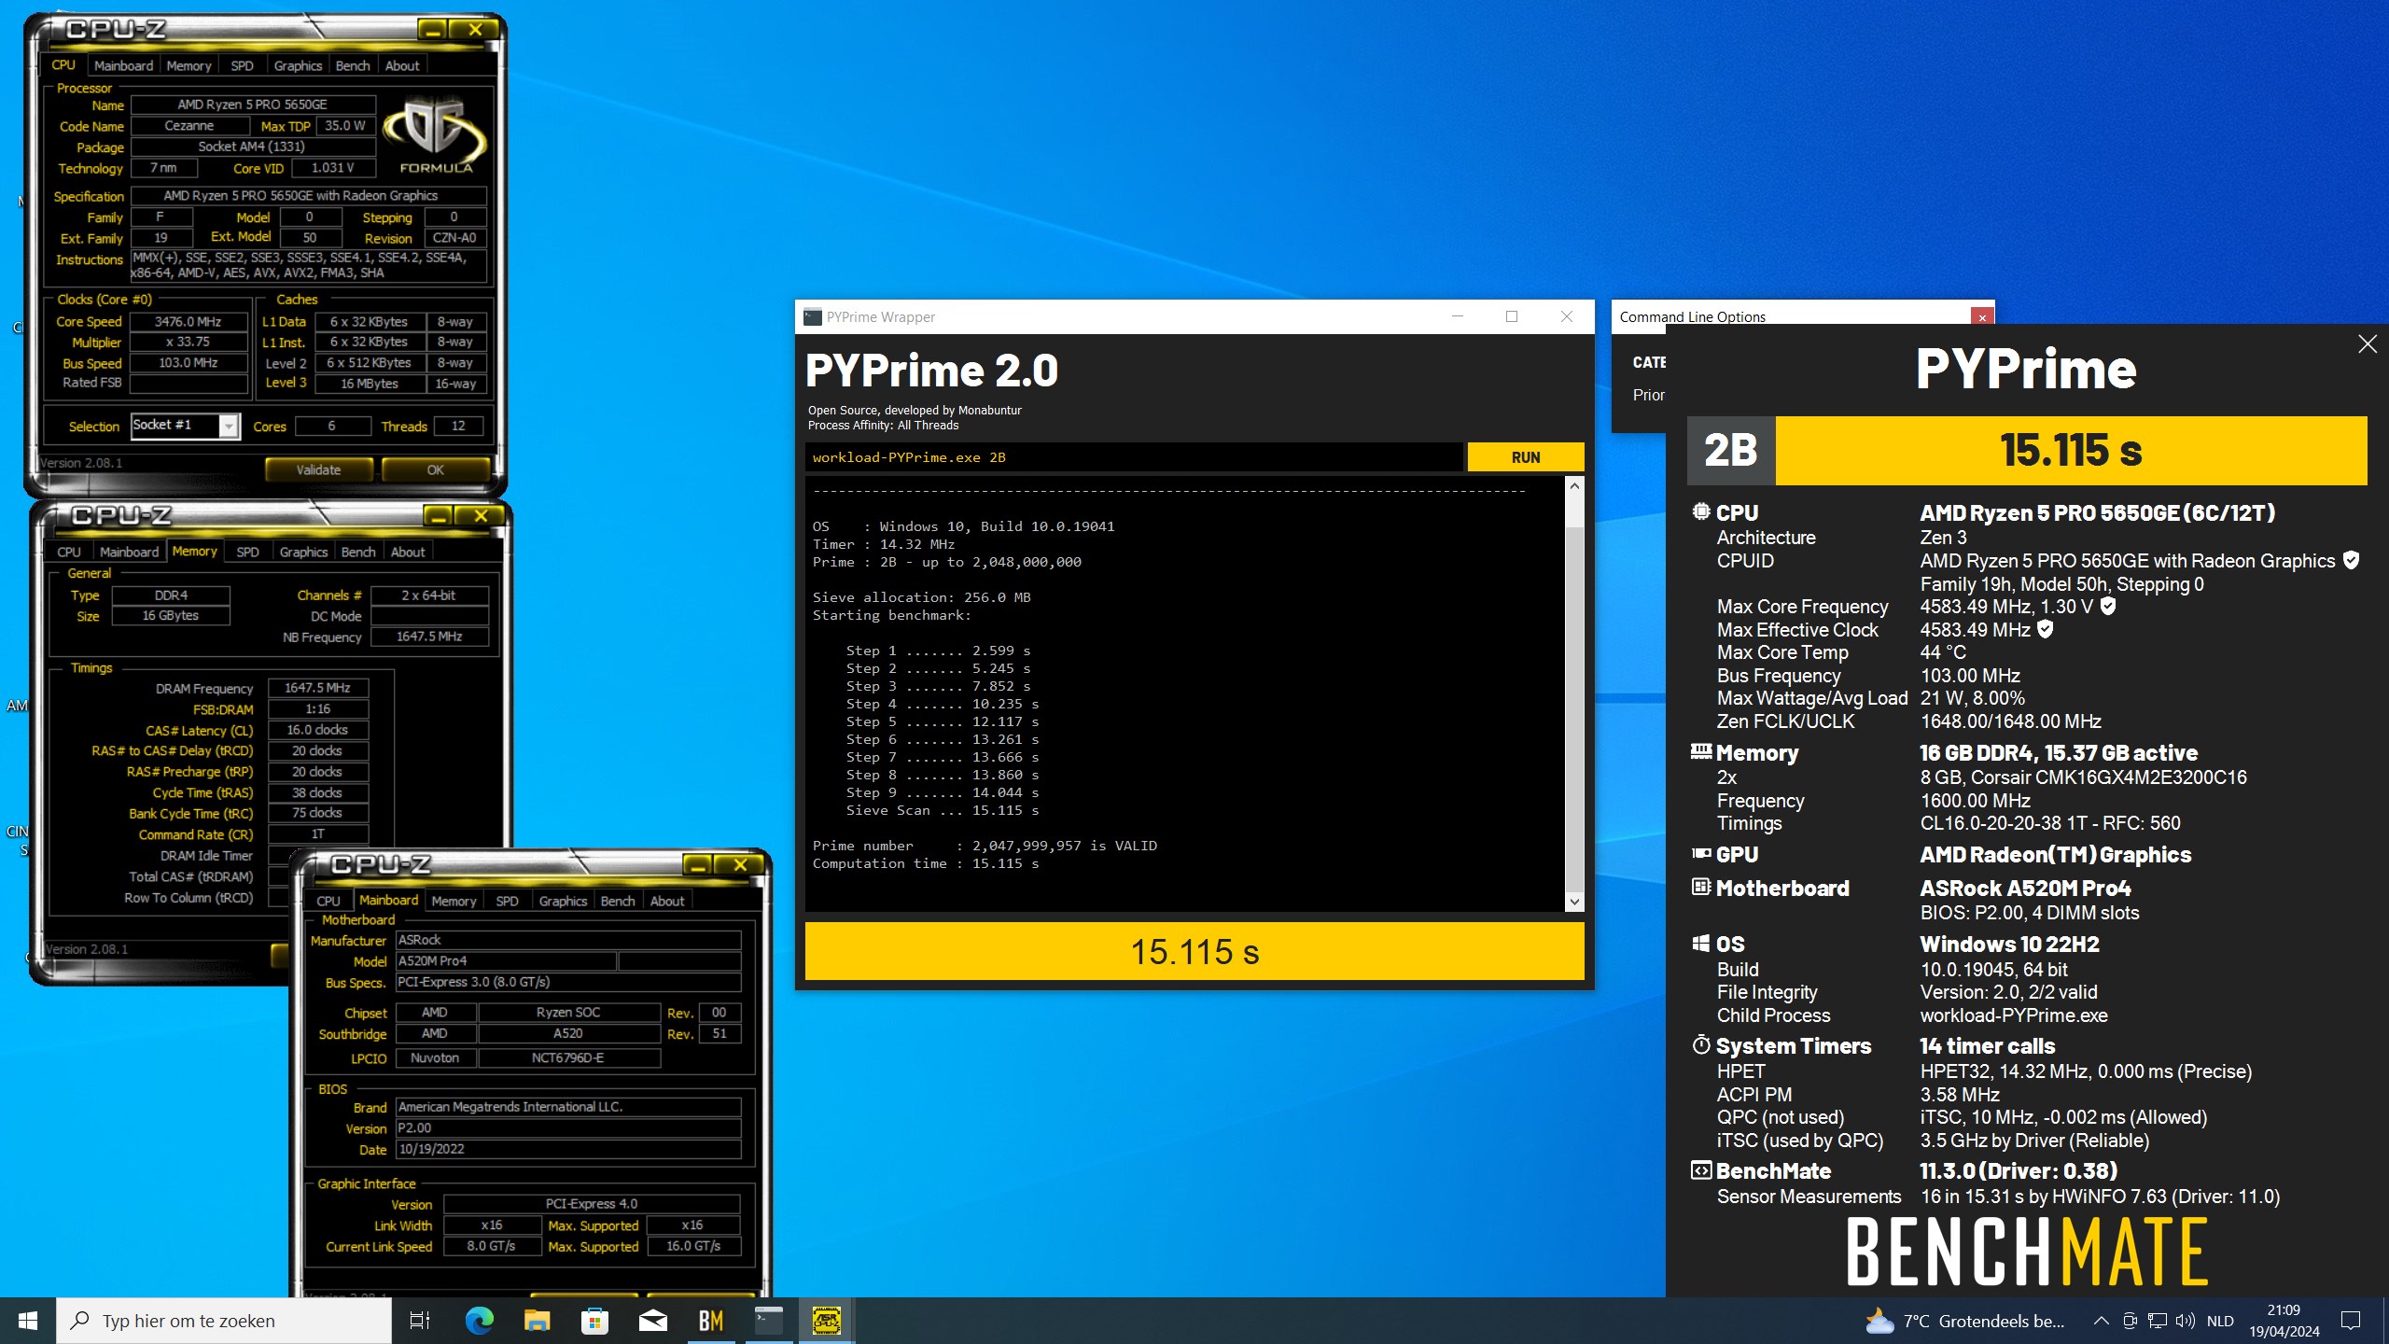
Task: Open Mainboard tab in top CPU-Z window
Action: [123, 65]
